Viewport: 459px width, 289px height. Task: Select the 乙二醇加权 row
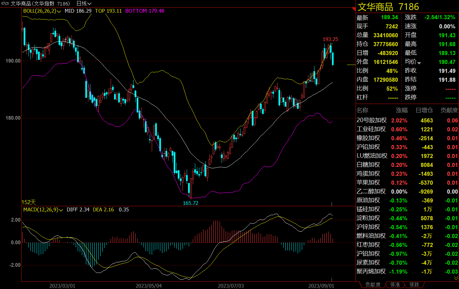[x=407, y=192]
